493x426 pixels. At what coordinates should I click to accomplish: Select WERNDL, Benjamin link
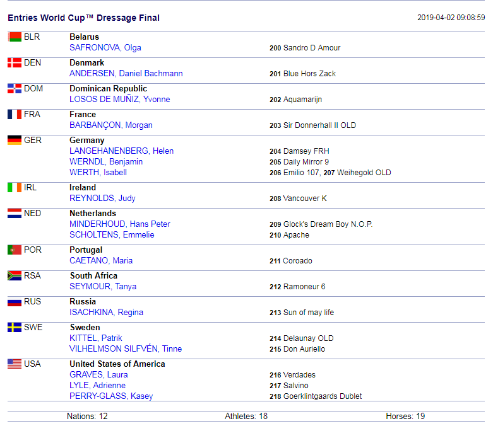[x=106, y=162]
